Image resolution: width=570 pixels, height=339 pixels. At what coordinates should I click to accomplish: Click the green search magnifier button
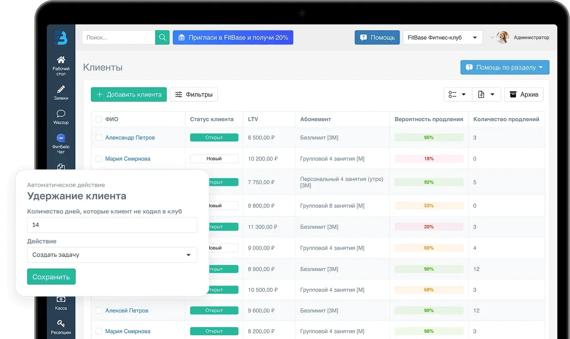162,37
